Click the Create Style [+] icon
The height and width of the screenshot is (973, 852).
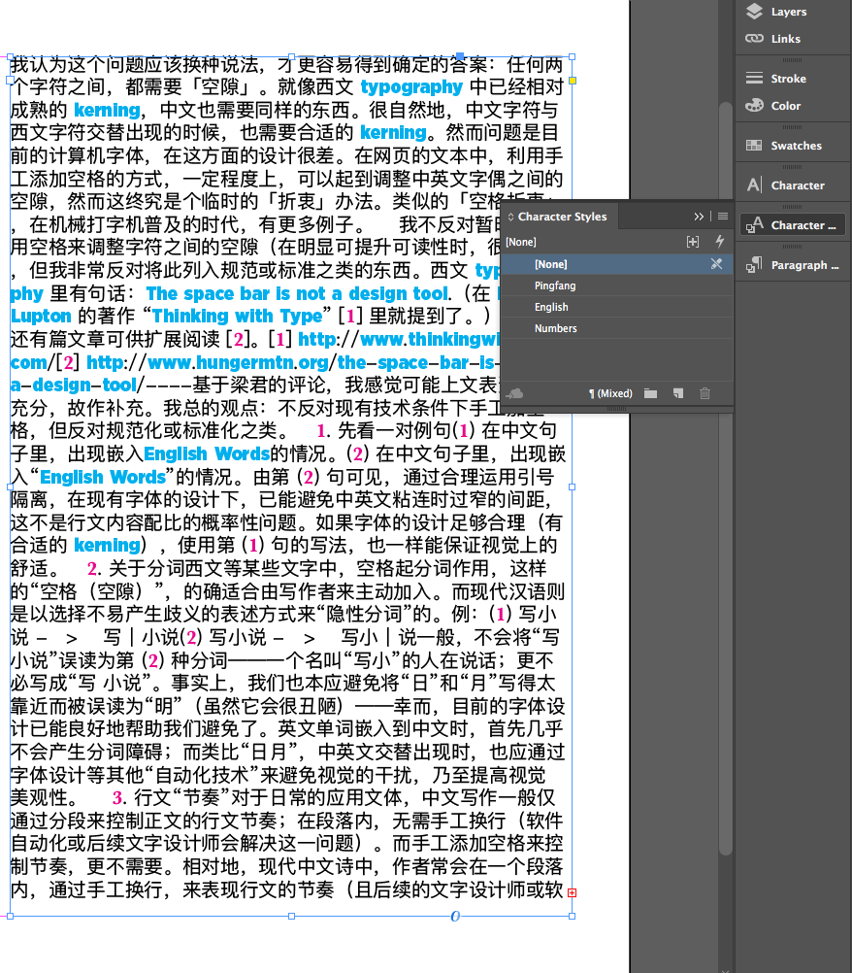click(x=692, y=241)
